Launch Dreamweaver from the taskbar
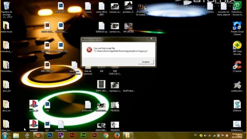Screen dimensions: 247x139 point(83,136)
